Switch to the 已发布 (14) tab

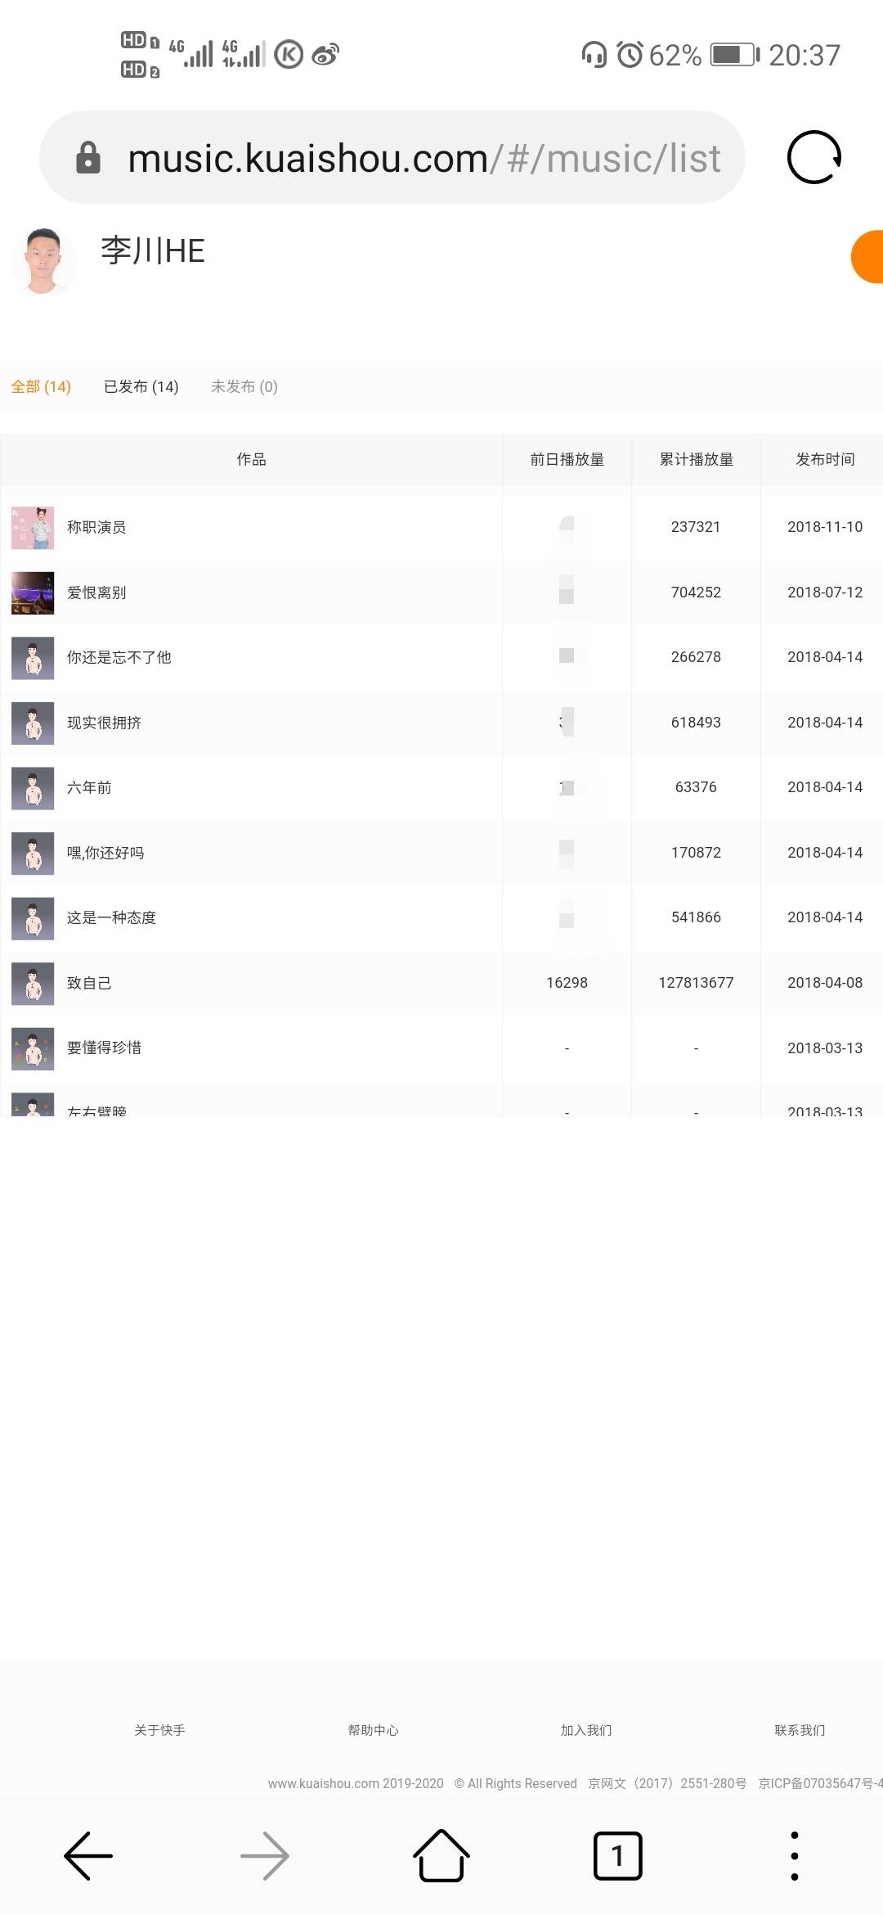(141, 386)
